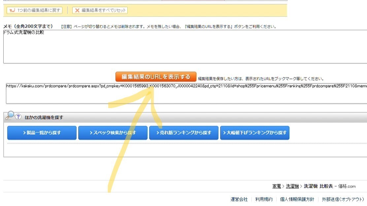367x206 pixels.
Task: Click inside the memo text area
Action: (185, 46)
